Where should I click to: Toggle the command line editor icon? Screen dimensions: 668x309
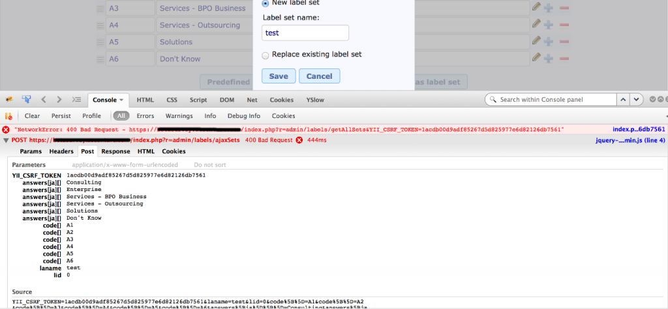76,100
